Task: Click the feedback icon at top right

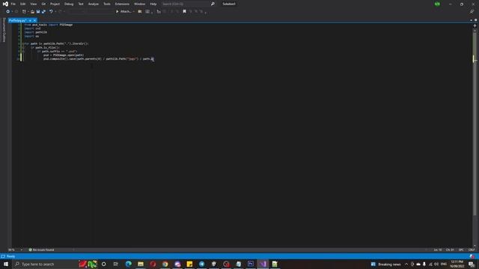Action: [x=472, y=12]
